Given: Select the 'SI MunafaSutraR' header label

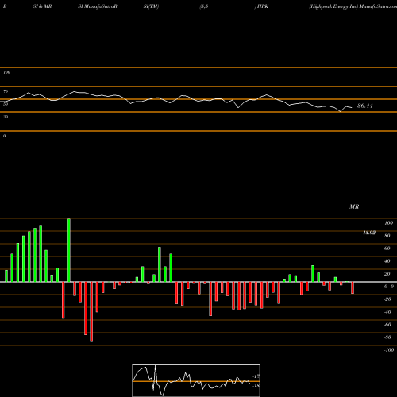Looking at the screenshot, I should (x=98, y=6).
